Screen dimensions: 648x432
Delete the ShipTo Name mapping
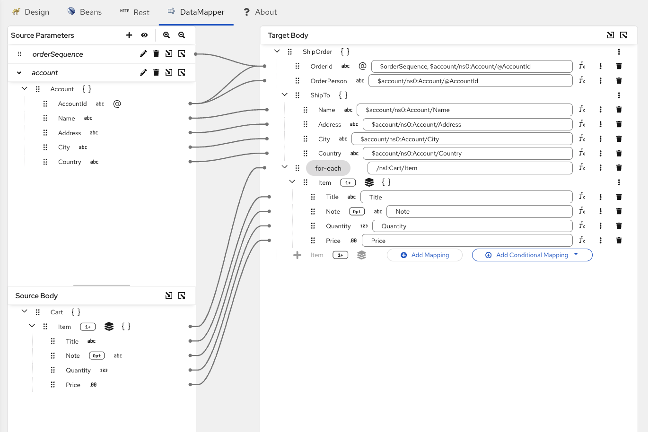pos(619,110)
